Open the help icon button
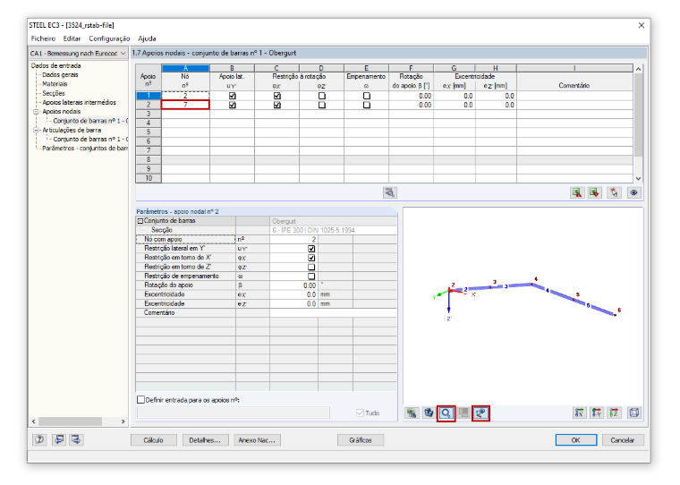This screenshot has height=485, width=680. tap(39, 439)
